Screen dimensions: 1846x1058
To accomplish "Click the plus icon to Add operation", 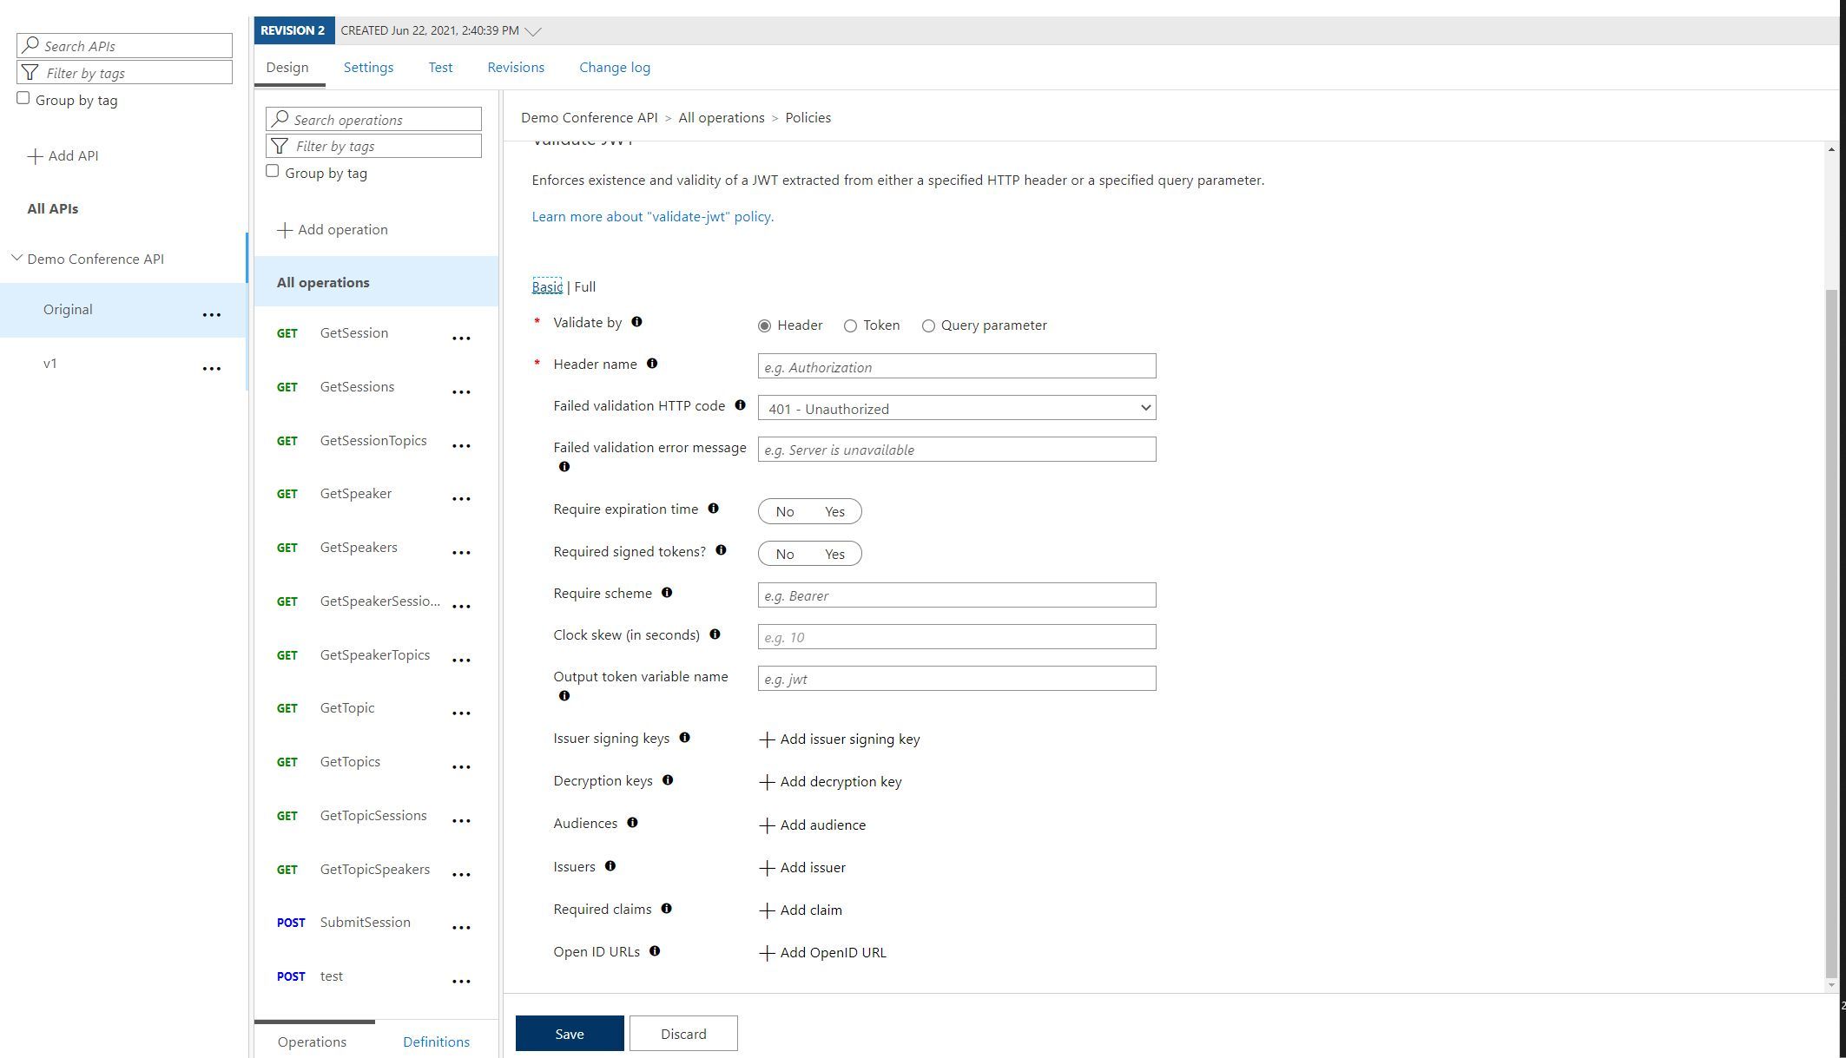I will 285,229.
